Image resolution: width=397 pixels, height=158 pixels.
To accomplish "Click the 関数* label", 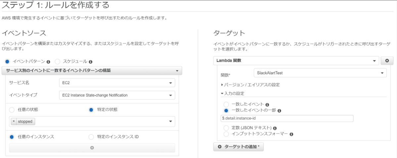I will click(x=226, y=75).
